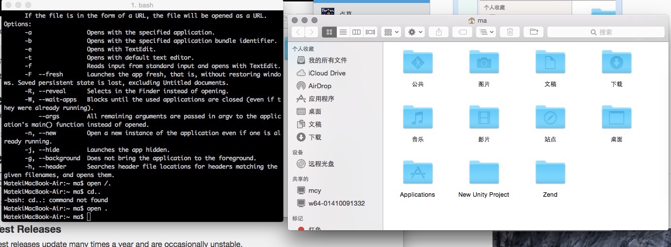Click the 下载 folder icon in file area
The width and height of the screenshot is (671, 247).
pyautogui.click(x=617, y=62)
